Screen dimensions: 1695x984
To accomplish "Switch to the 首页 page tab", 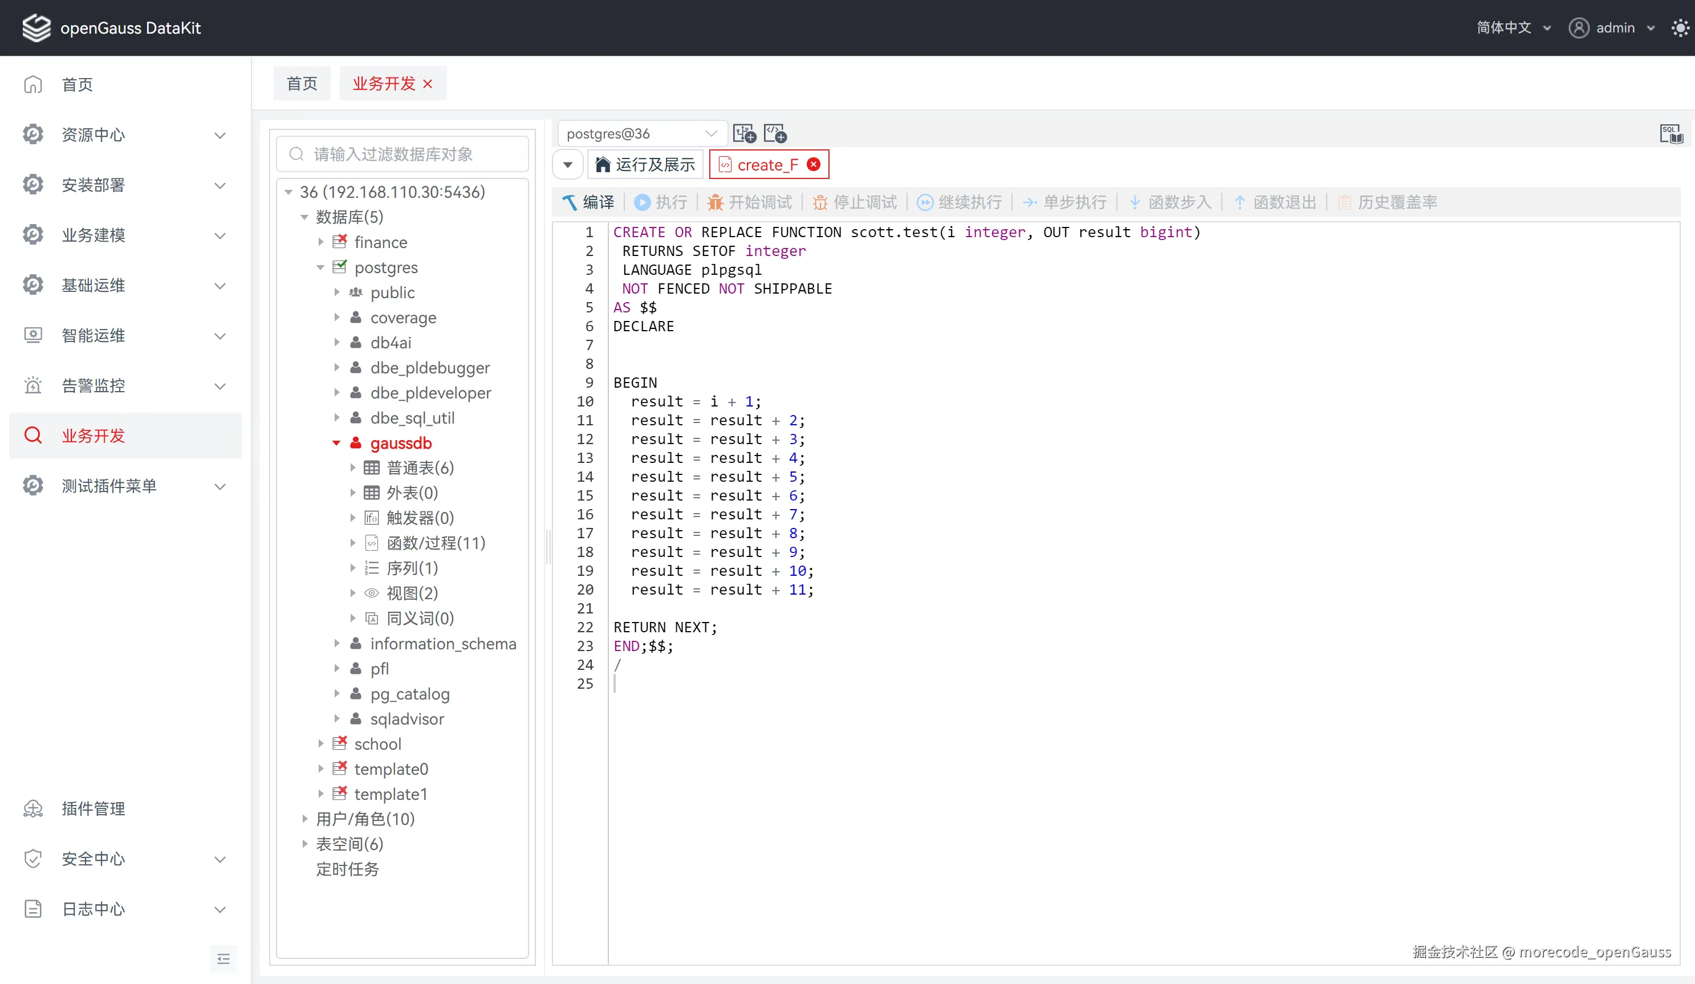I will click(x=302, y=83).
